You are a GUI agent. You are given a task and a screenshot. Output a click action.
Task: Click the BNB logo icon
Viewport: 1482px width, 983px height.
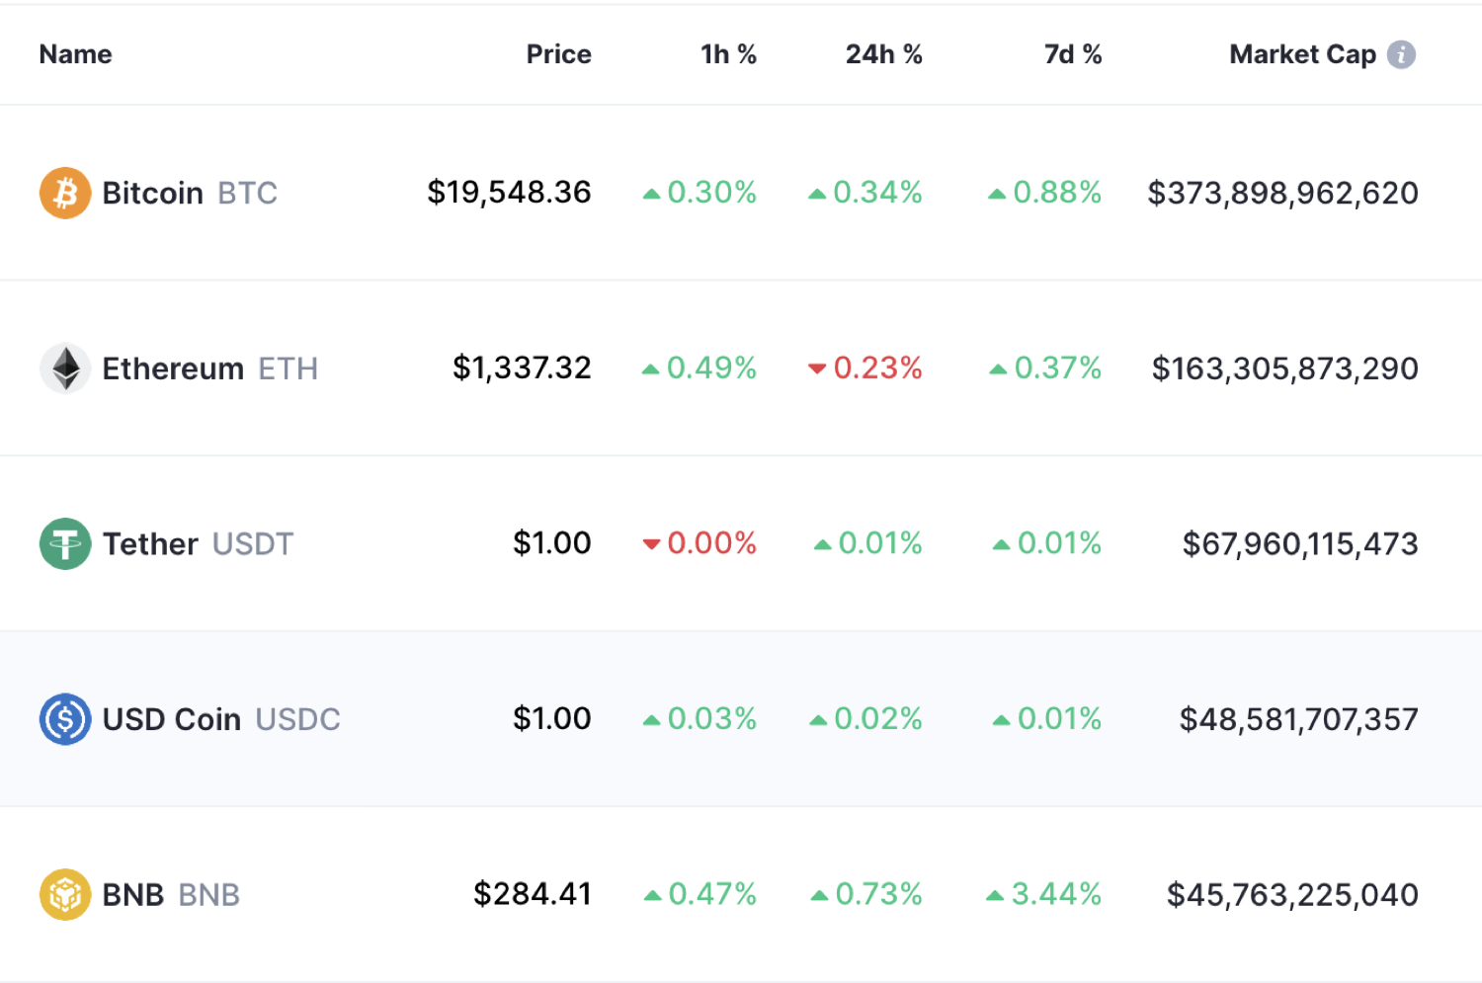click(65, 895)
